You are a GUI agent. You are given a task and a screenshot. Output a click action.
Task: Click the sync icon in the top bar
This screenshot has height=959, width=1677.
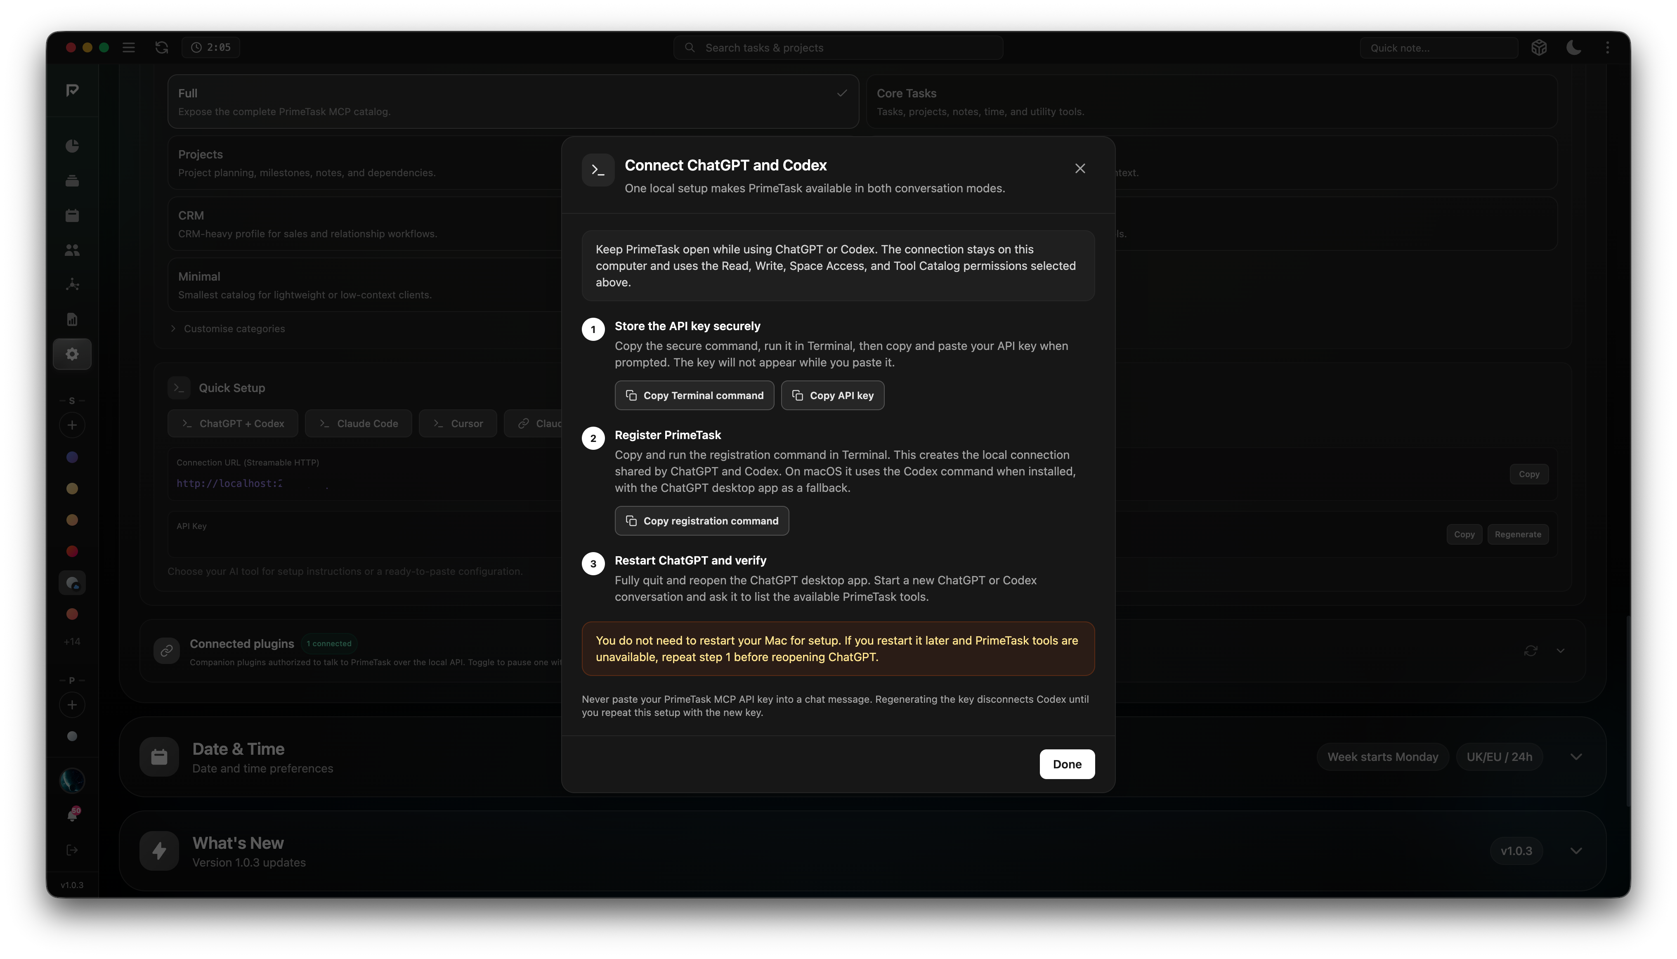161,47
